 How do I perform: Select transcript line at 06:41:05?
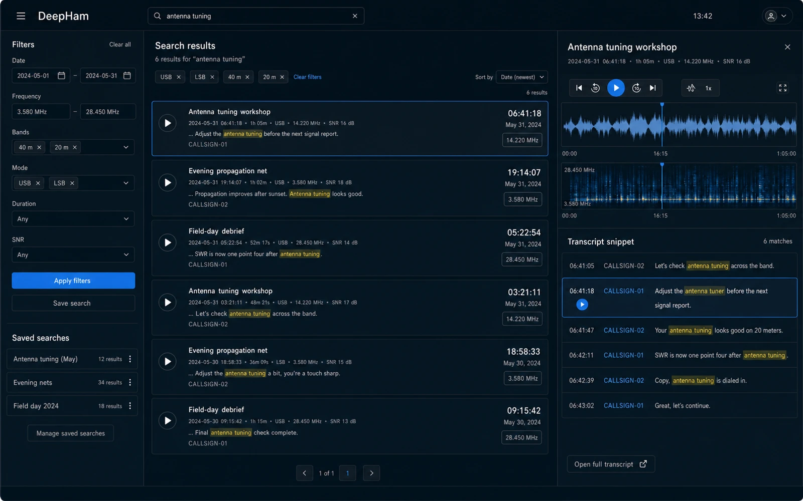[680, 266]
